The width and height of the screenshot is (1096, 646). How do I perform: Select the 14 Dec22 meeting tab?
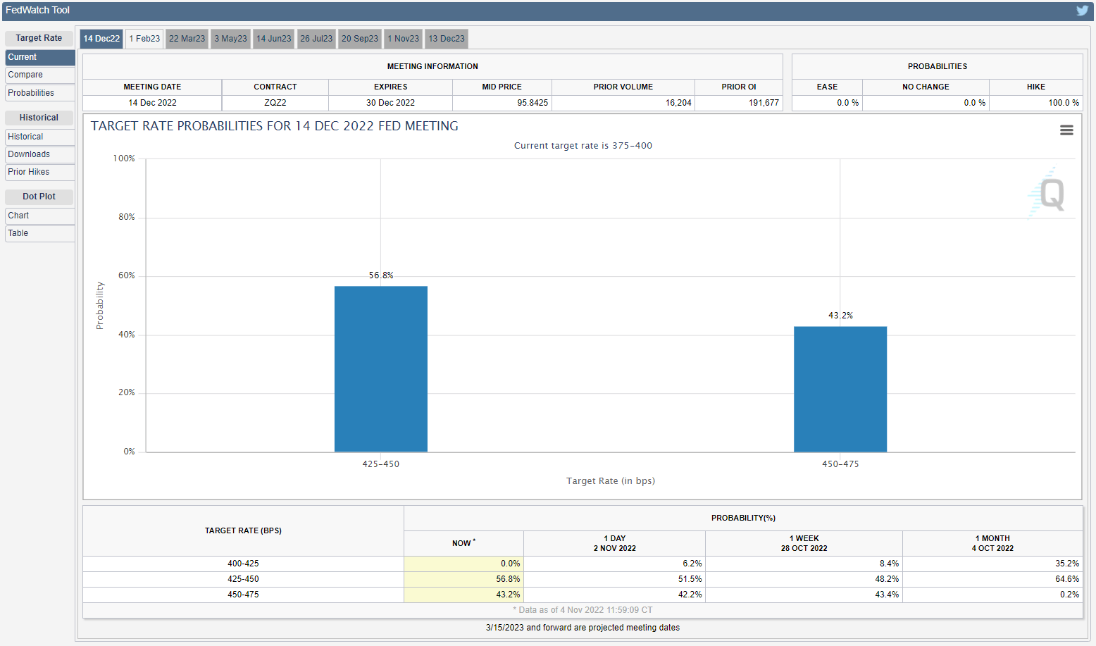(x=101, y=39)
